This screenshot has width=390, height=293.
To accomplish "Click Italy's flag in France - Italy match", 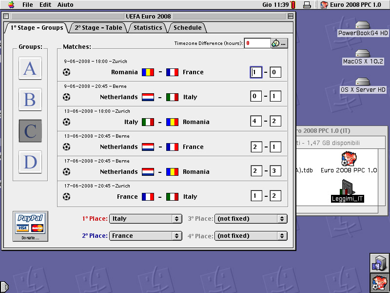I will 172,197.
